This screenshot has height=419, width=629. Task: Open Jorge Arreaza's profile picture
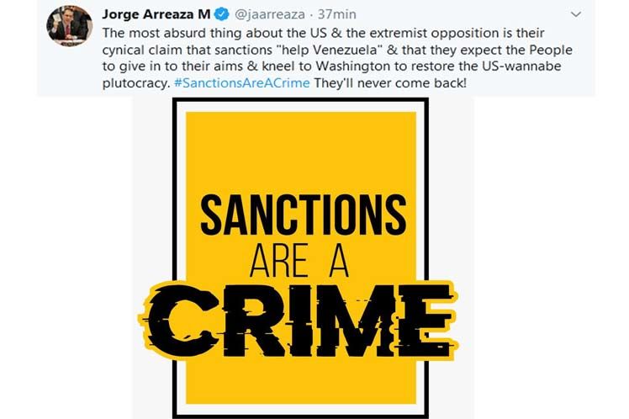point(70,25)
